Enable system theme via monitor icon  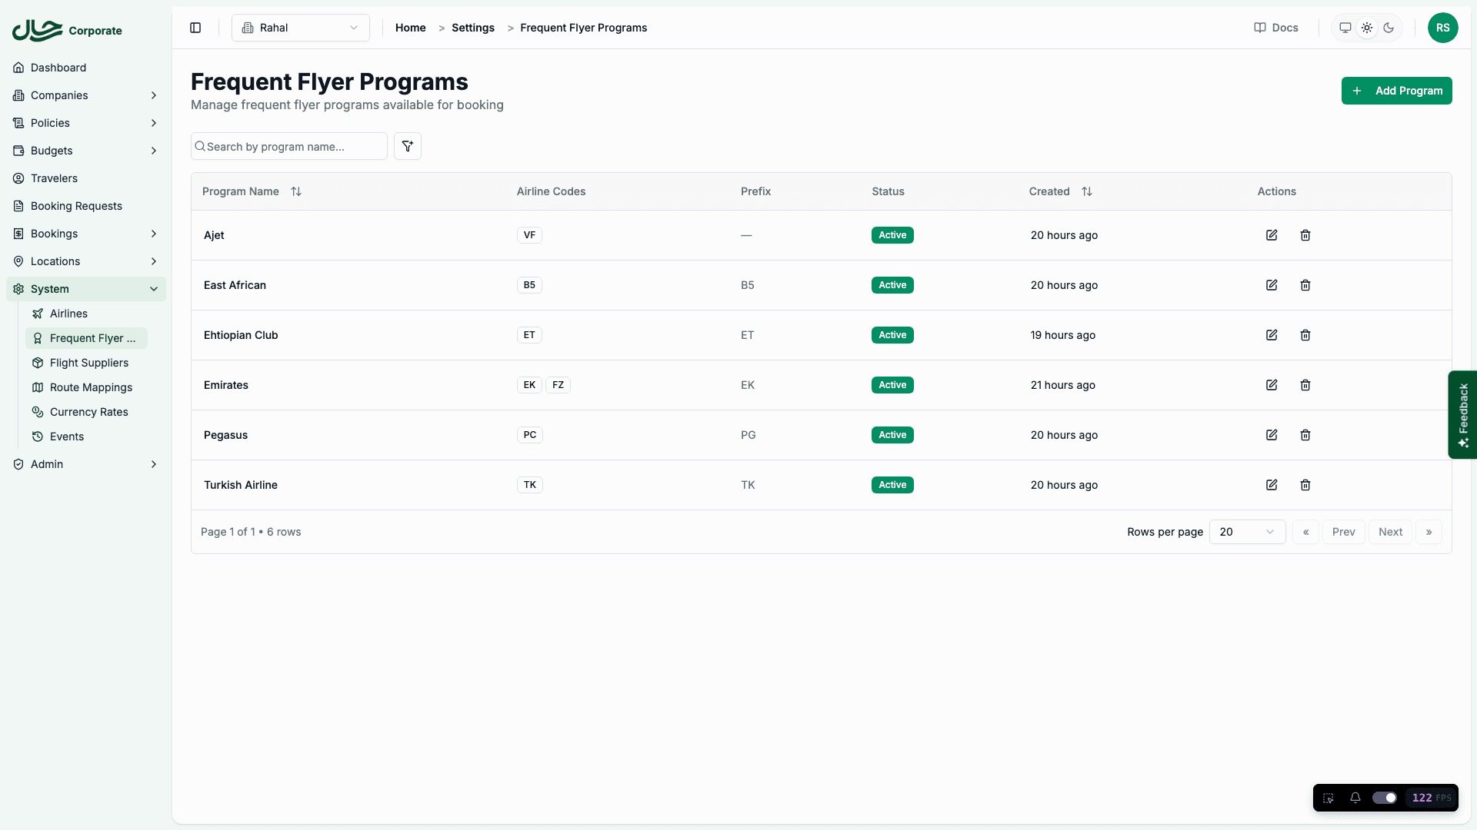(x=1345, y=28)
